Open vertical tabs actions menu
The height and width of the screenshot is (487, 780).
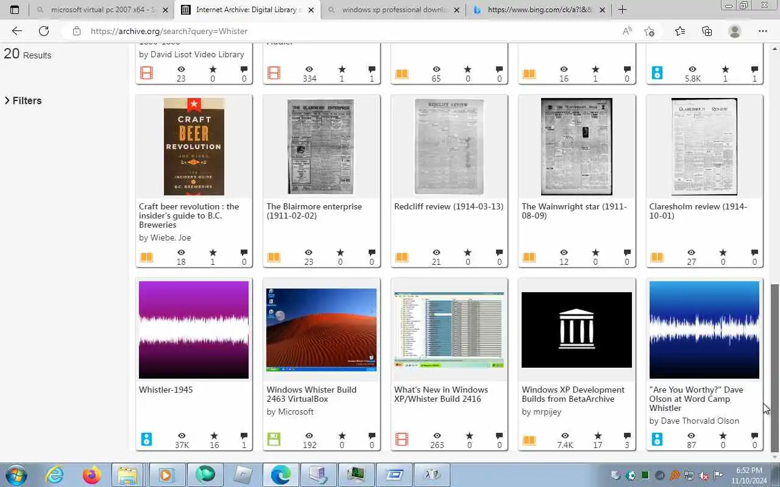15,10
